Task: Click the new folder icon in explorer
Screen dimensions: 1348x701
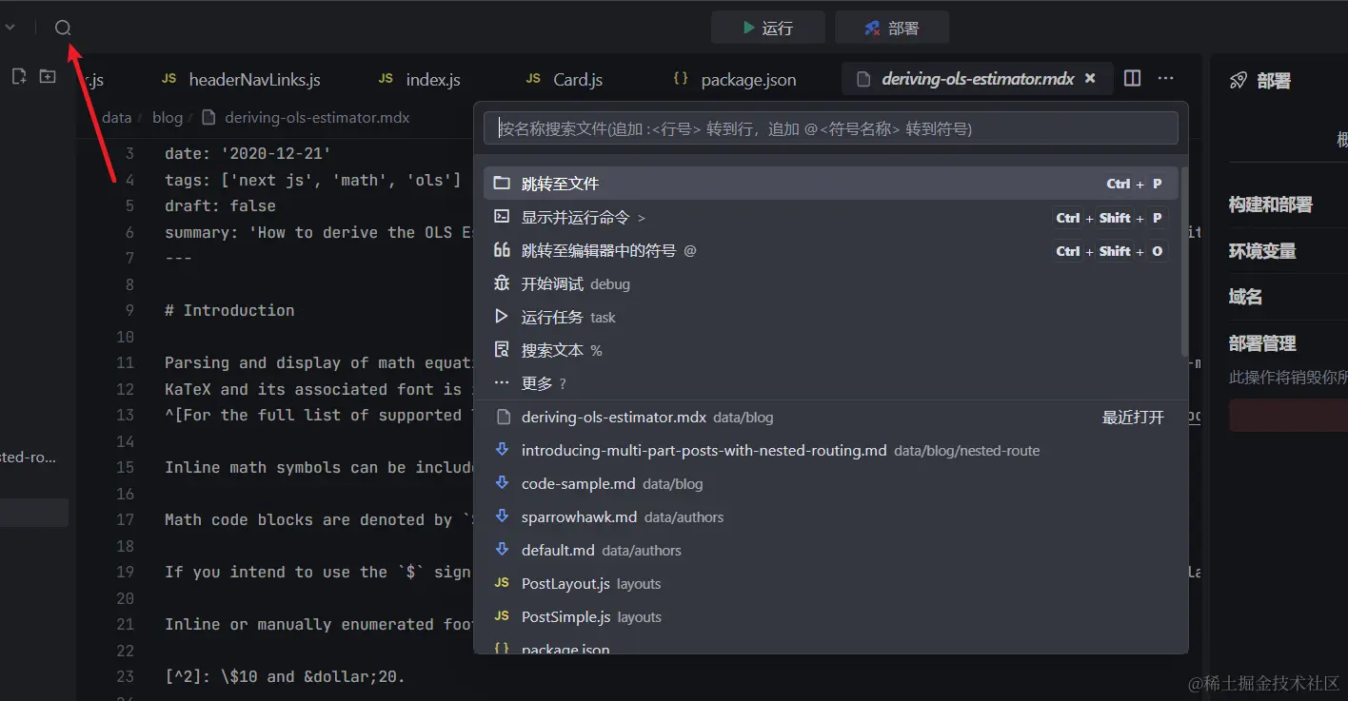Action: click(x=47, y=76)
